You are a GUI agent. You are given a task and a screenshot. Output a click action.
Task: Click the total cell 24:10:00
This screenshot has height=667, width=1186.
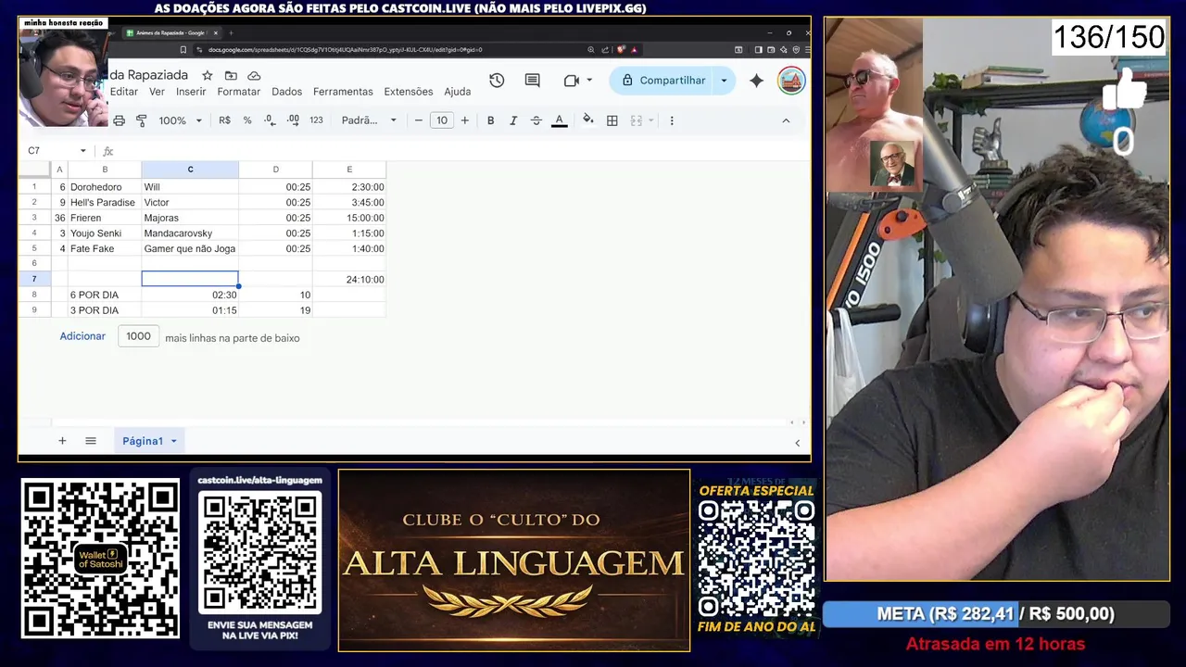[x=349, y=279]
